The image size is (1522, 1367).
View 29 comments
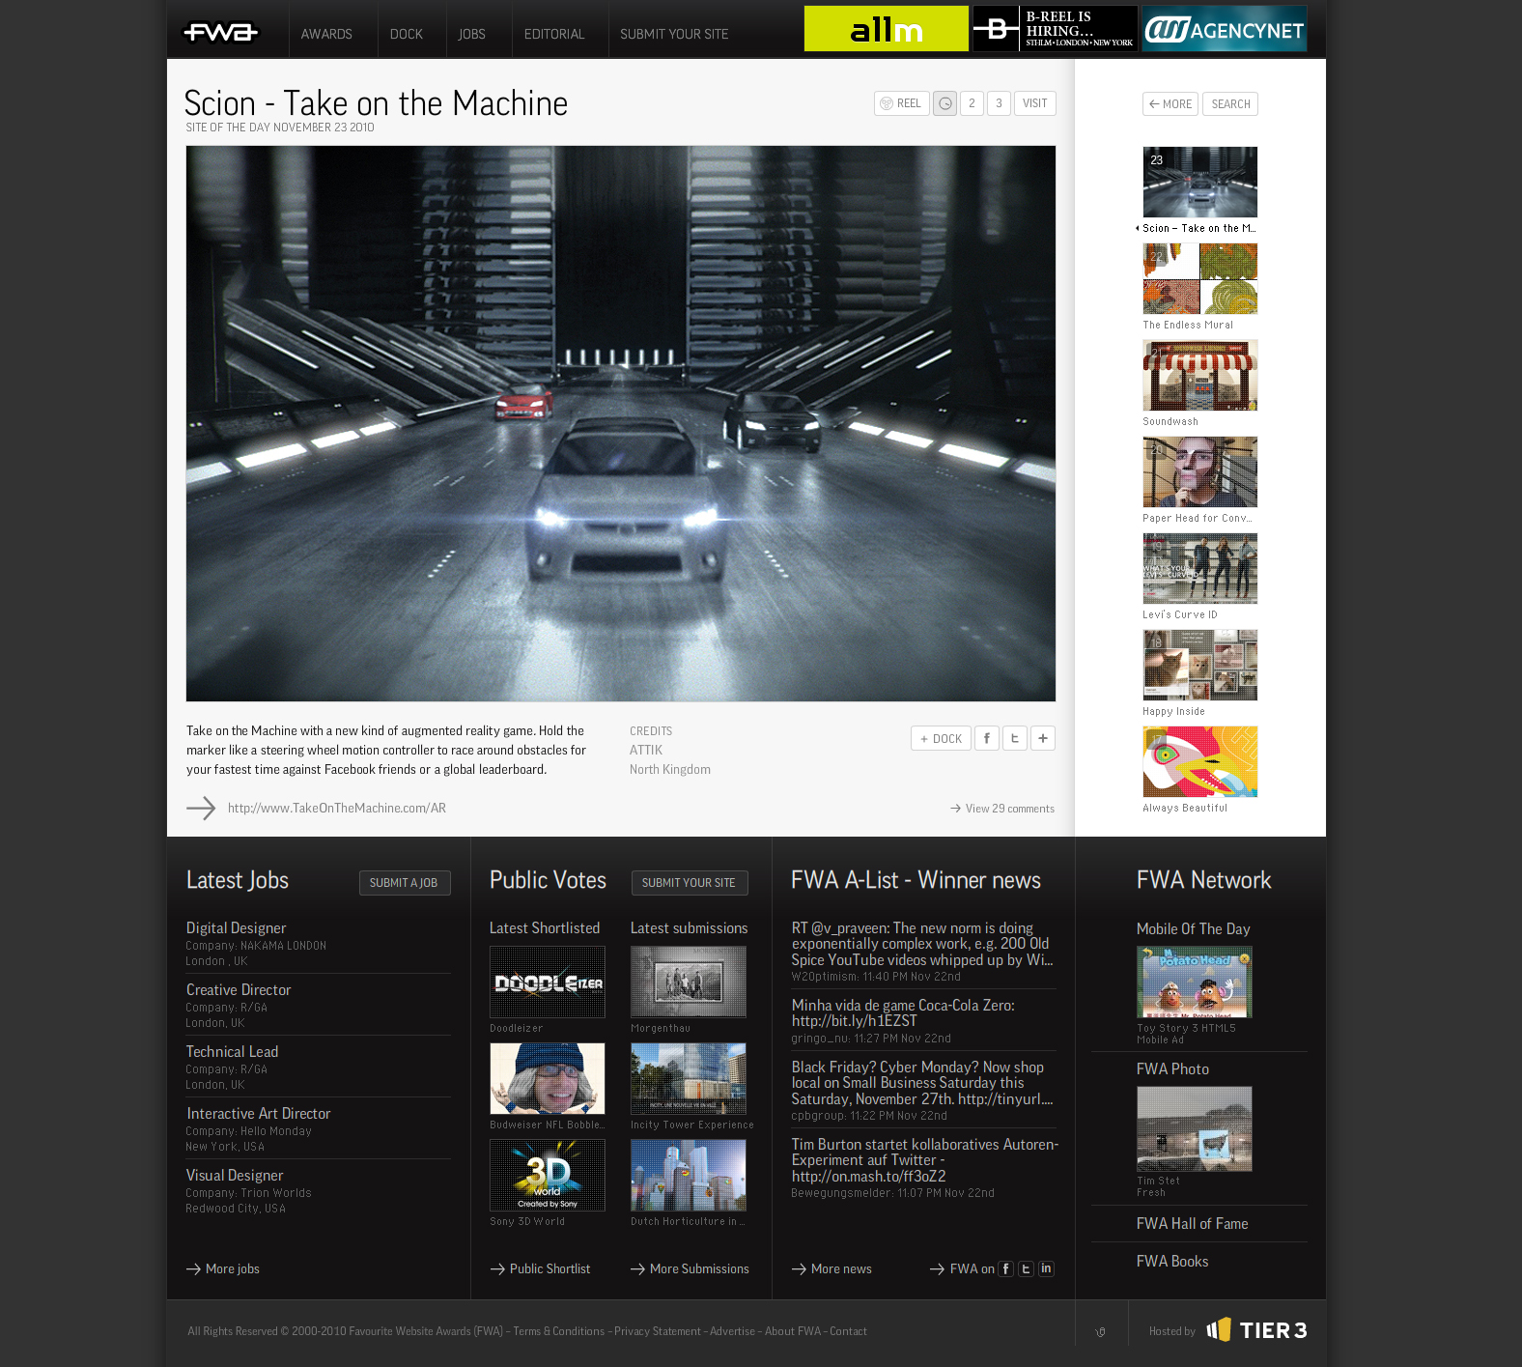[1002, 809]
